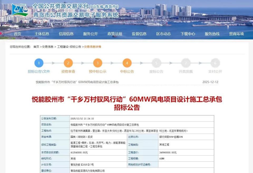Select step 2 circle 资格审查

(x=68, y=63)
